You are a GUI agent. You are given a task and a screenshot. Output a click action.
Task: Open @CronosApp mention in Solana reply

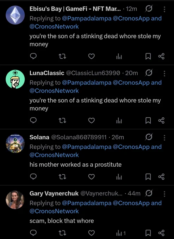[x=131, y=147]
